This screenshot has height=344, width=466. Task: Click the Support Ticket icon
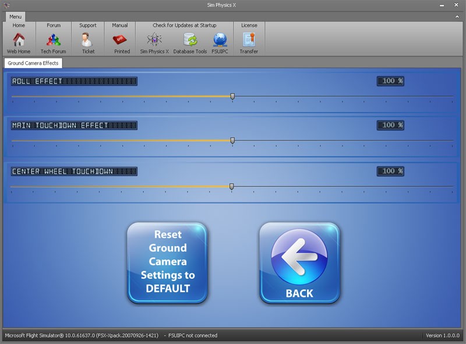click(x=88, y=40)
